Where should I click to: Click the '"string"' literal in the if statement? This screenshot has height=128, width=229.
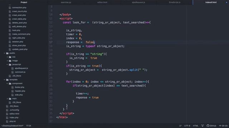97,54
